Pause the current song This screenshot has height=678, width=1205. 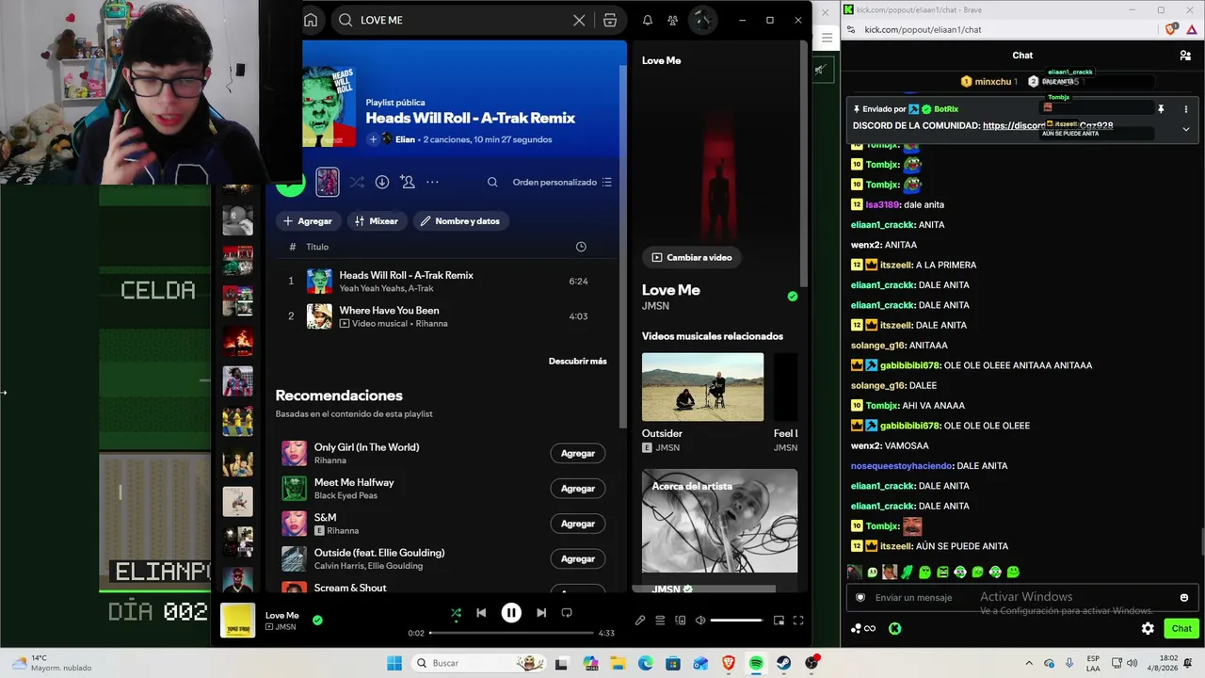[511, 612]
